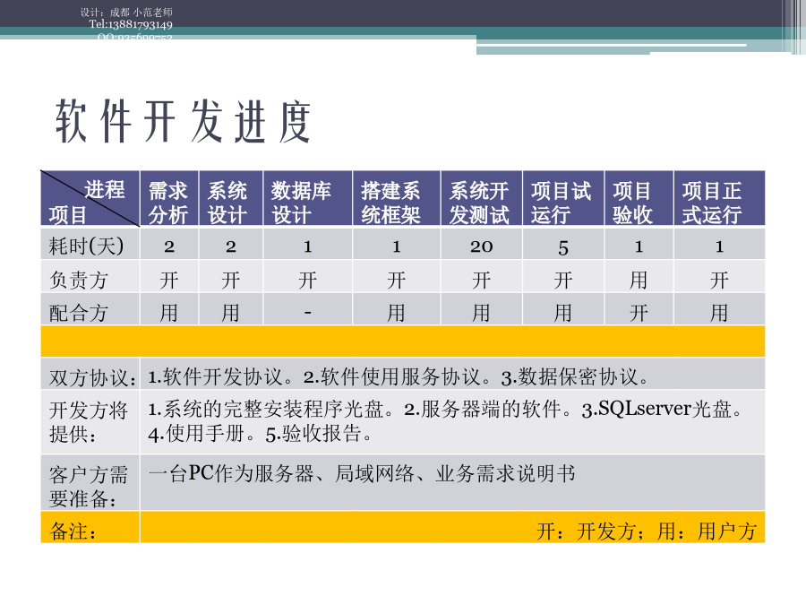Click the 配合方 cell "用" under 项目试运行
The image size is (806, 605).
point(563,313)
